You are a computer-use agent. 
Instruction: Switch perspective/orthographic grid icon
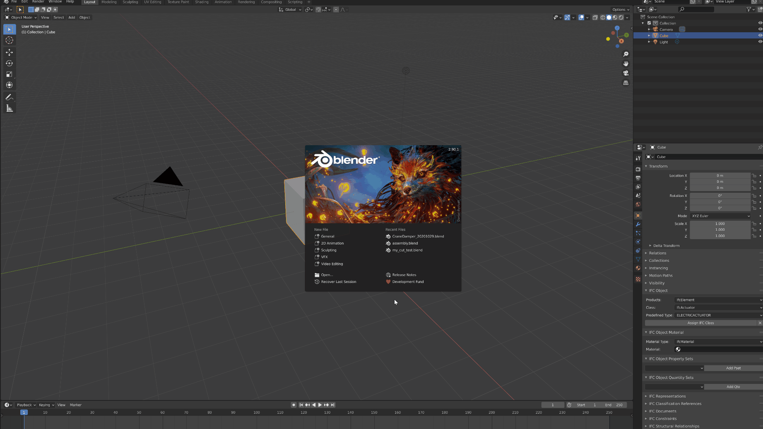click(626, 83)
